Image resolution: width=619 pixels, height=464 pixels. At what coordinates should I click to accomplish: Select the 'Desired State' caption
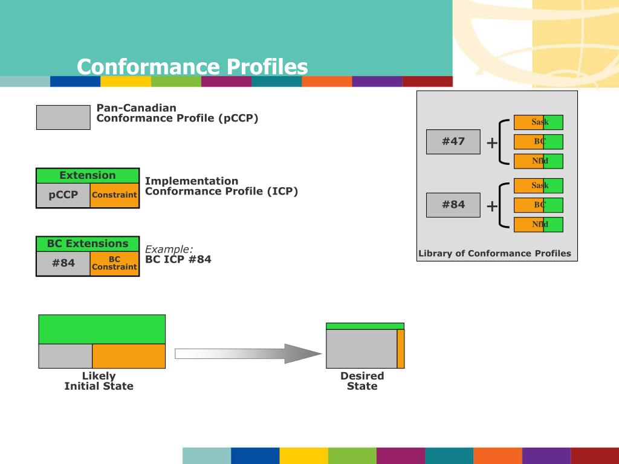pos(363,381)
